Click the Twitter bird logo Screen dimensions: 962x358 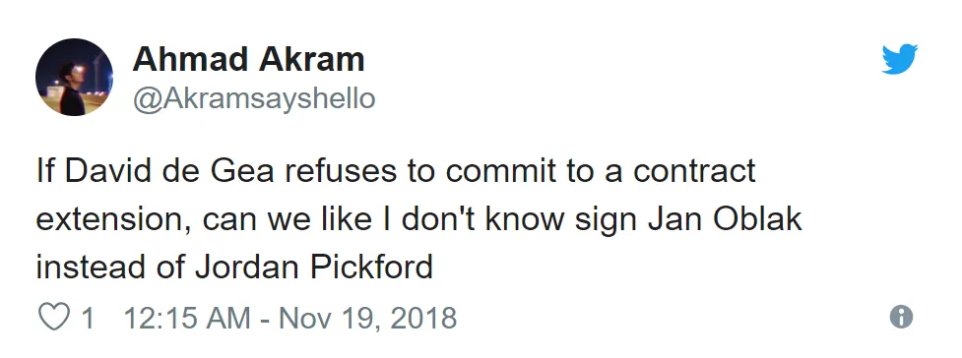(899, 59)
